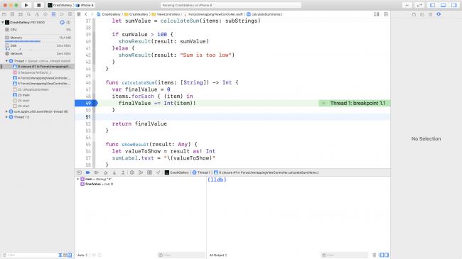Toggle the variables view pane
Viewport: 462px width, 259px height.
pyautogui.click(x=382, y=255)
